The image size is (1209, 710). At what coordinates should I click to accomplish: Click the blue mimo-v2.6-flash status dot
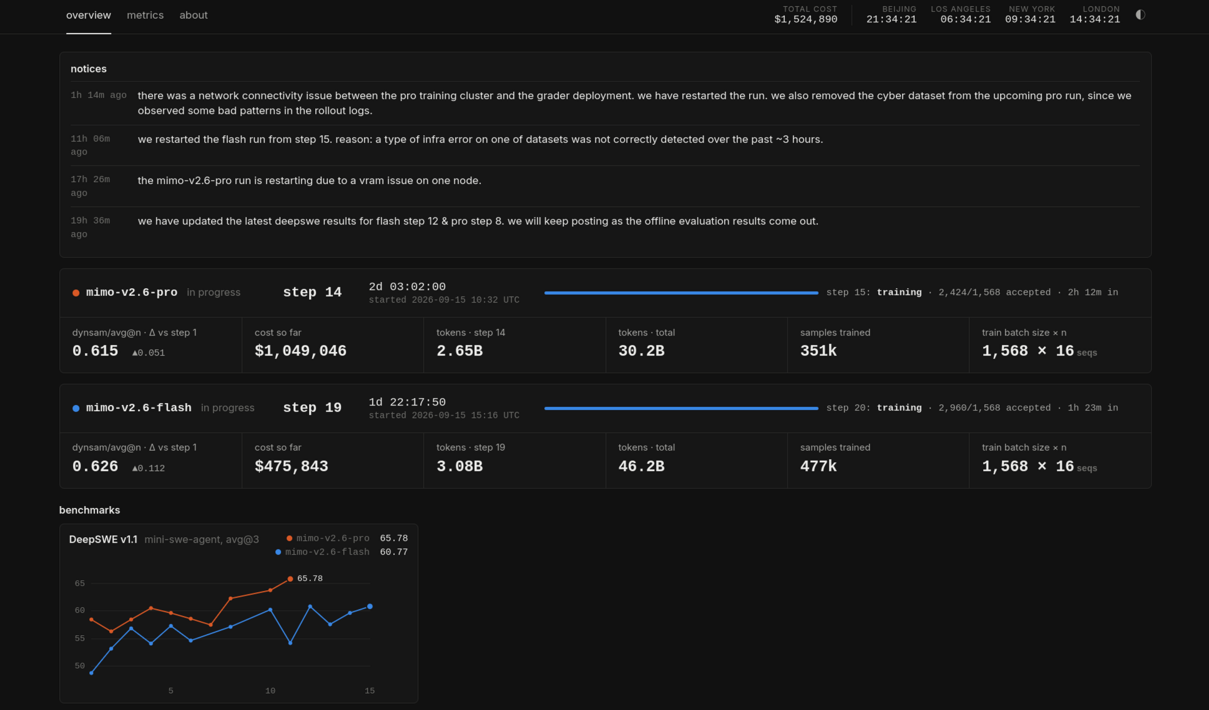(76, 408)
